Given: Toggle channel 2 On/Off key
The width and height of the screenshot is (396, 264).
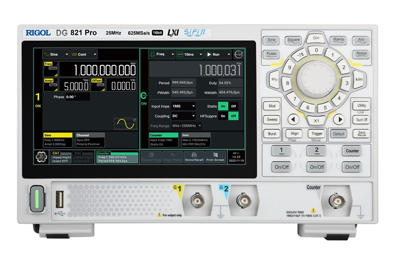Looking at the screenshot, I should [317, 167].
